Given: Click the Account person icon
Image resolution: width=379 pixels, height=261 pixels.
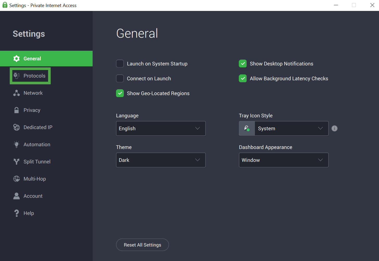Looking at the screenshot, I should pos(16,196).
